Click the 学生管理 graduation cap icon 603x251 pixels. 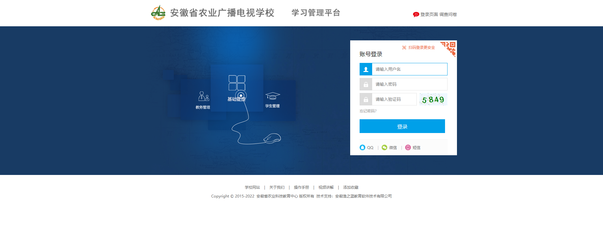272,96
